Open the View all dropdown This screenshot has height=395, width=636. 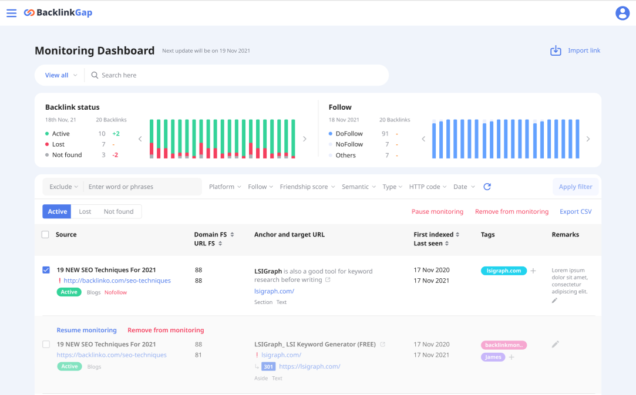(61, 75)
